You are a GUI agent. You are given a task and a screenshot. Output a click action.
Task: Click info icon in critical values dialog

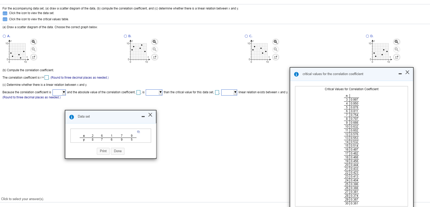tap(296, 74)
